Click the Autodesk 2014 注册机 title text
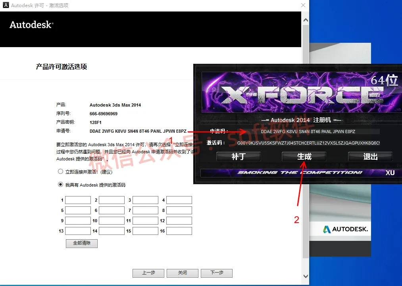 (x=301, y=120)
